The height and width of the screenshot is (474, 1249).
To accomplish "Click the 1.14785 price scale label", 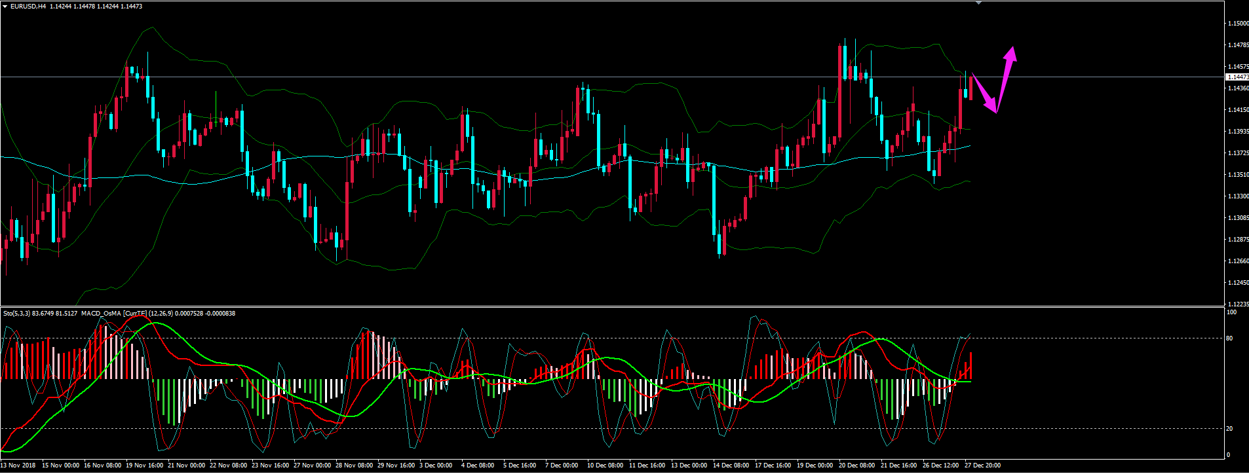I will pos(1238,45).
